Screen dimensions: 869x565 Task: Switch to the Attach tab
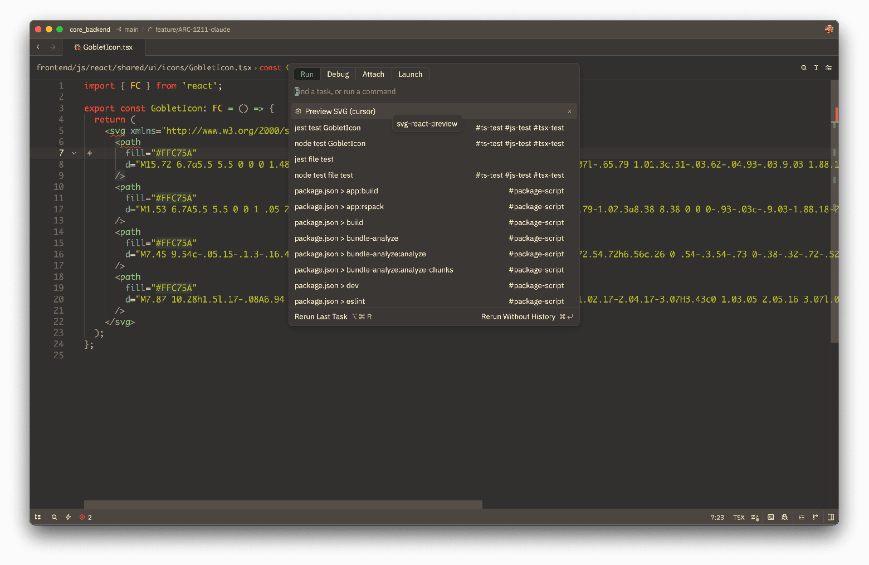[x=373, y=74]
